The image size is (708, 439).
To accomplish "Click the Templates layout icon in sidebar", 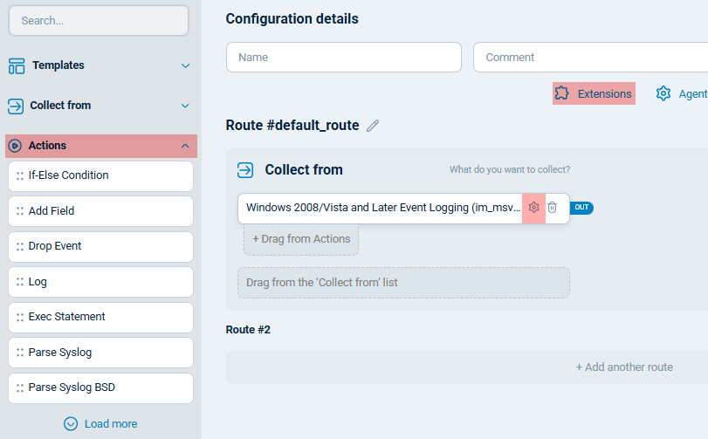I will [17, 65].
